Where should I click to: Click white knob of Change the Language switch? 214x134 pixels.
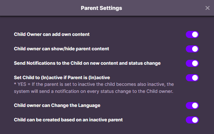coord(195,106)
